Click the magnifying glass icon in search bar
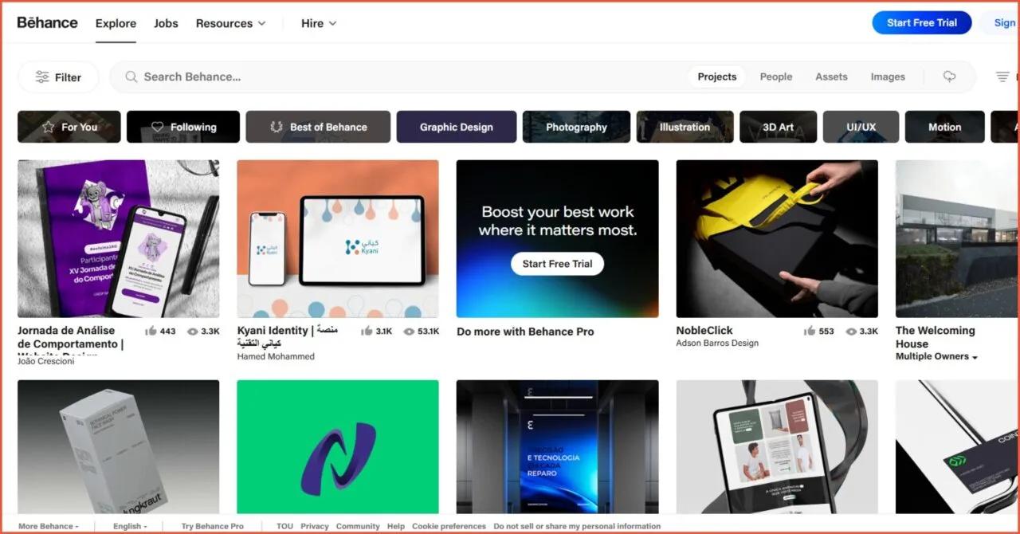Viewport: 1020px width, 534px height. (131, 77)
